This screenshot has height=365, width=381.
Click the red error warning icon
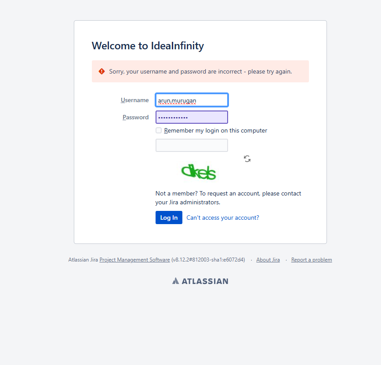pos(102,71)
